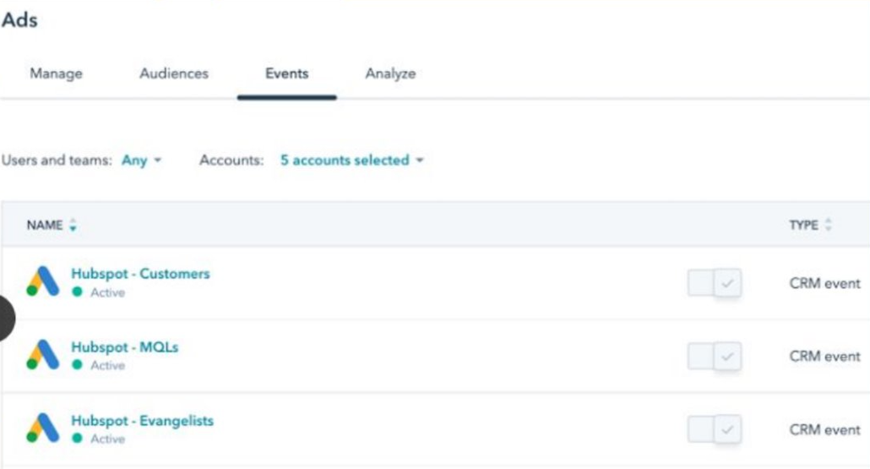Click the Ads page title
870x469 pixels.
pos(19,20)
